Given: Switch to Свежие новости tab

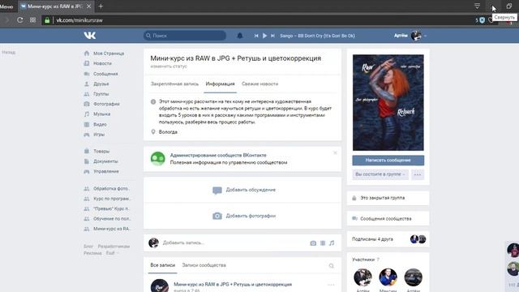Looking at the screenshot, I should [x=259, y=84].
